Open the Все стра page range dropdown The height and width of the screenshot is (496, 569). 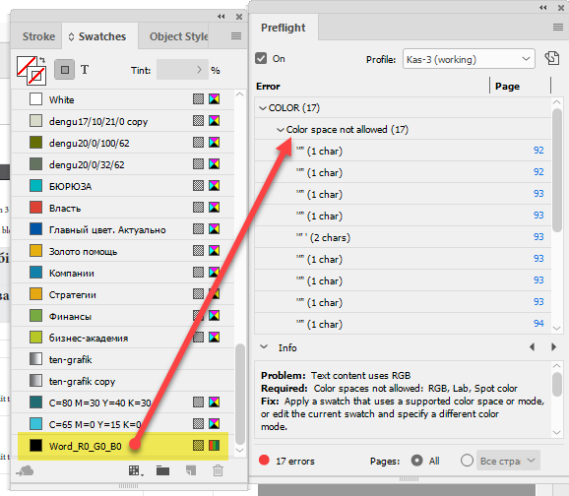click(508, 461)
